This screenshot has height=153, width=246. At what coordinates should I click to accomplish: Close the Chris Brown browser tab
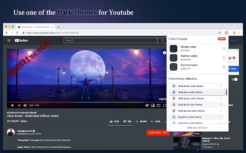point(52,27)
